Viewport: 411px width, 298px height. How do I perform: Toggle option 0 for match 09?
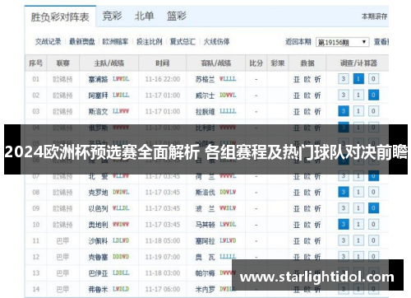(x=373, y=208)
